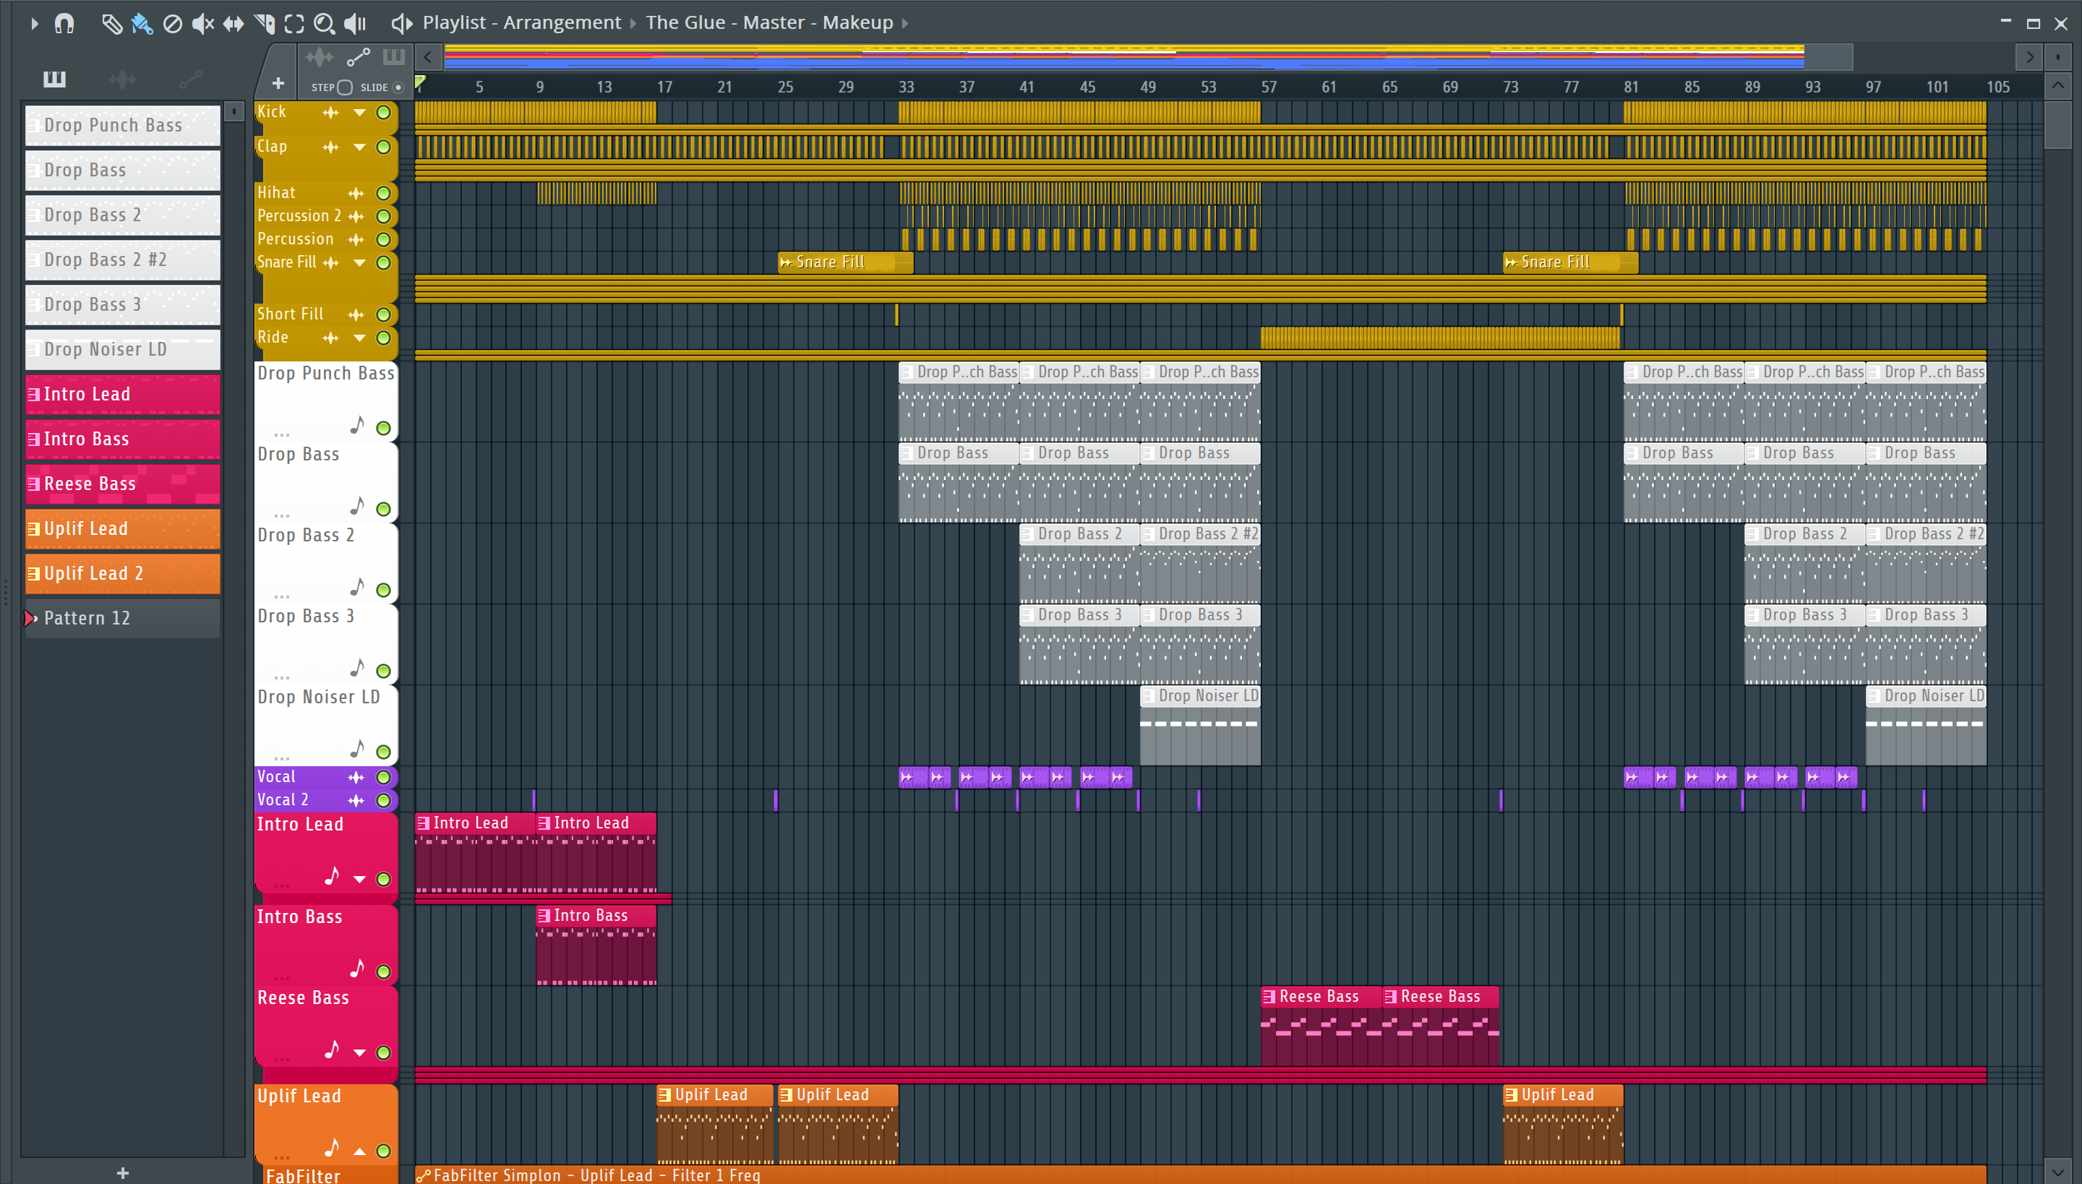Mute the Hihat track
The width and height of the screenshot is (2082, 1184).
click(x=383, y=194)
